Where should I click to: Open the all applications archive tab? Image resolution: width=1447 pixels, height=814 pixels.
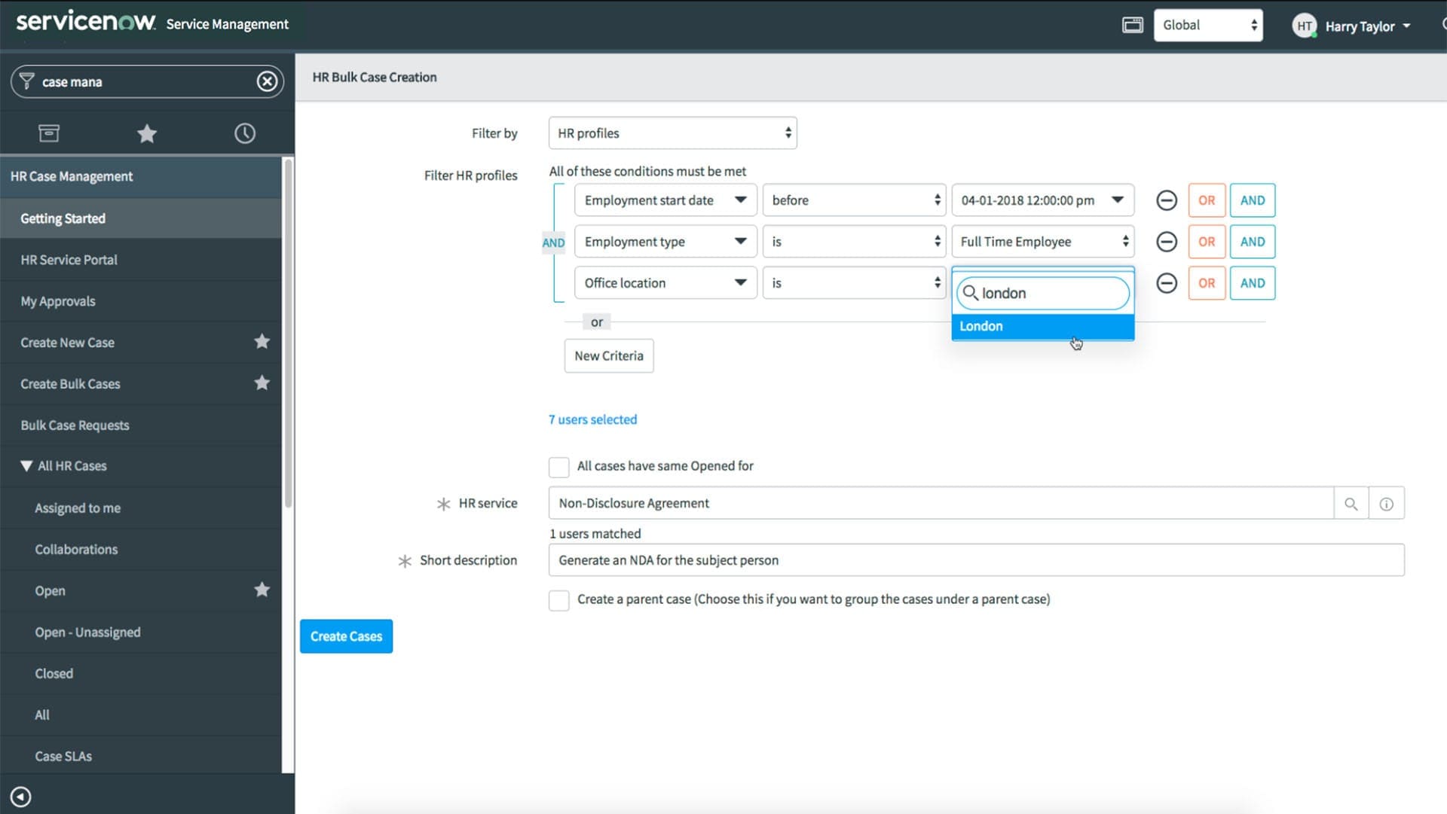(49, 134)
